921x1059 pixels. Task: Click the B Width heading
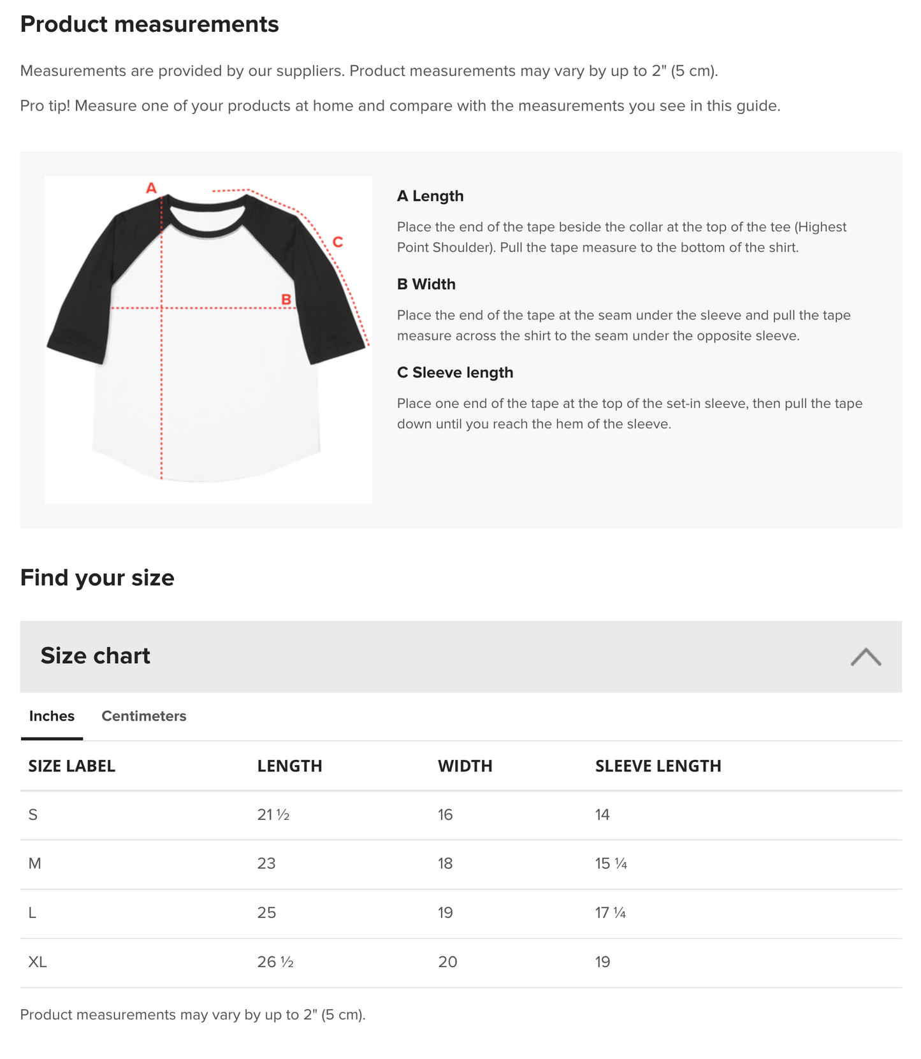tap(426, 284)
